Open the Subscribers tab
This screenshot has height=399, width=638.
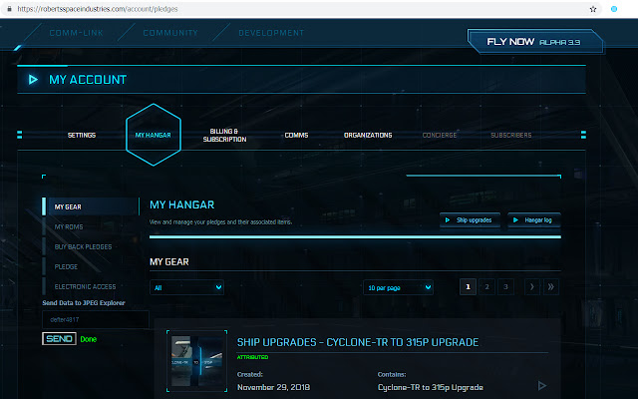511,136
